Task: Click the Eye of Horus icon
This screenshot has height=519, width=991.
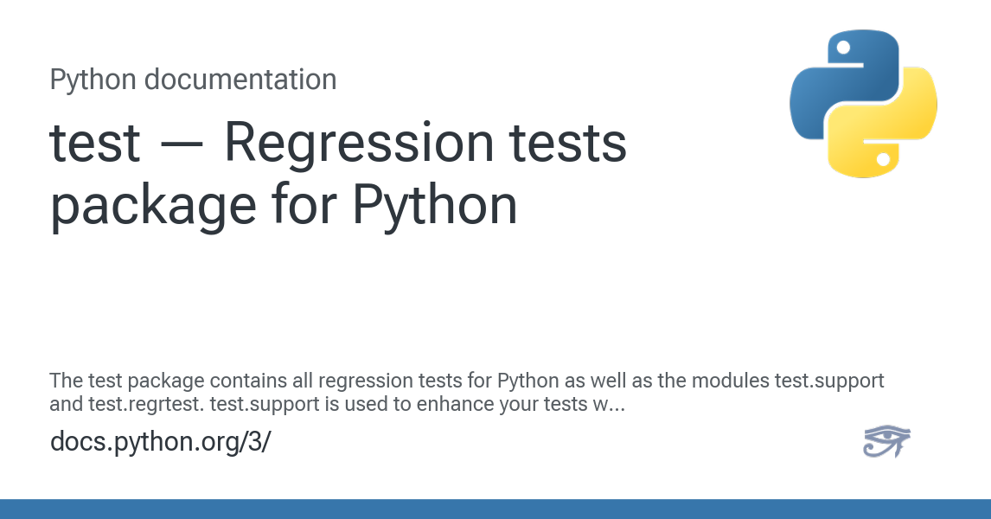Action: click(886, 442)
